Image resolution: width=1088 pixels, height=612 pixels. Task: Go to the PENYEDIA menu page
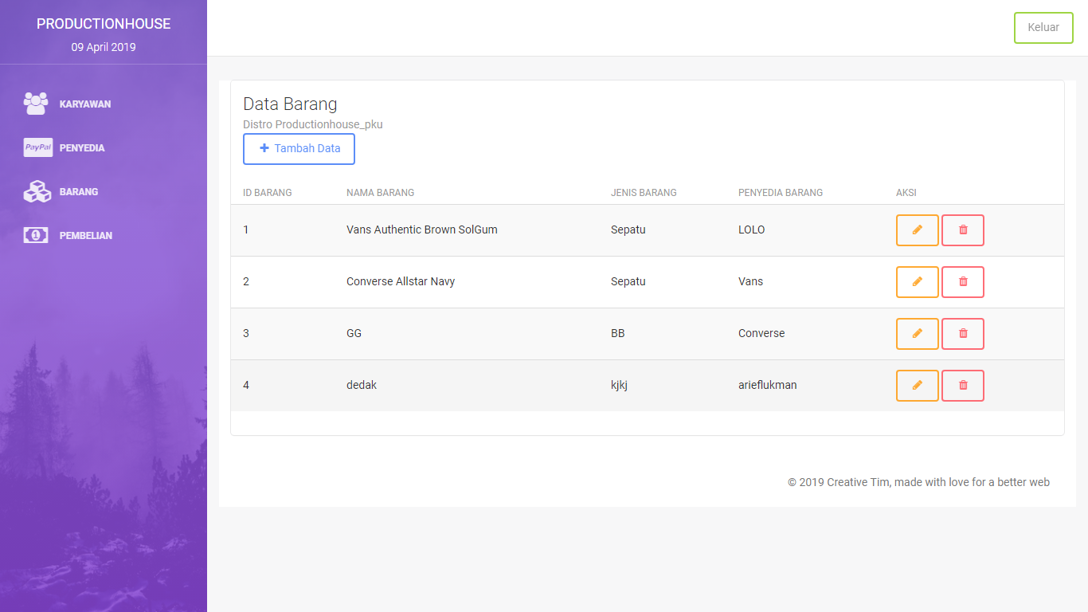coord(82,148)
